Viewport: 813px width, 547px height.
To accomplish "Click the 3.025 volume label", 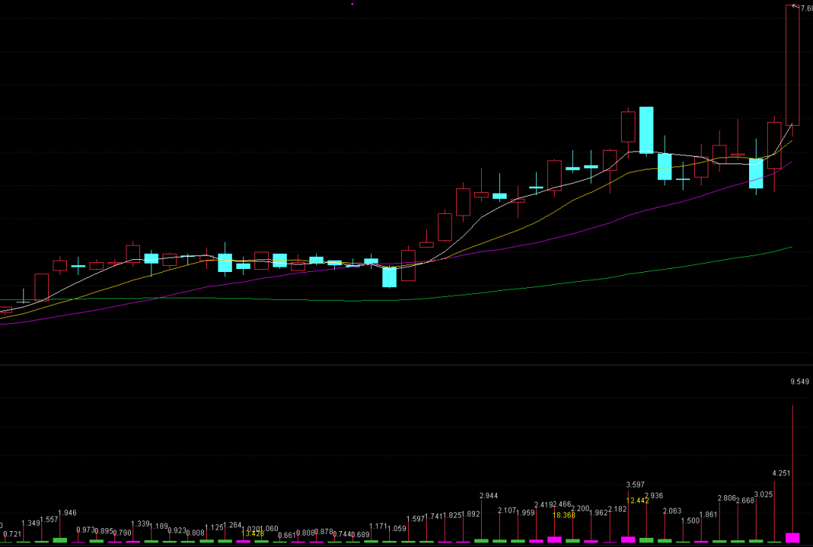I will pyautogui.click(x=763, y=494).
